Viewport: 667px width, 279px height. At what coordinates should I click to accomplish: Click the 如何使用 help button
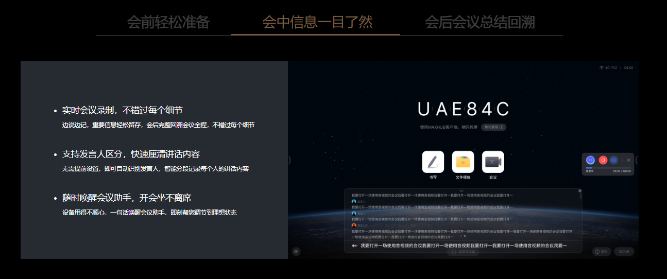tap(493, 127)
